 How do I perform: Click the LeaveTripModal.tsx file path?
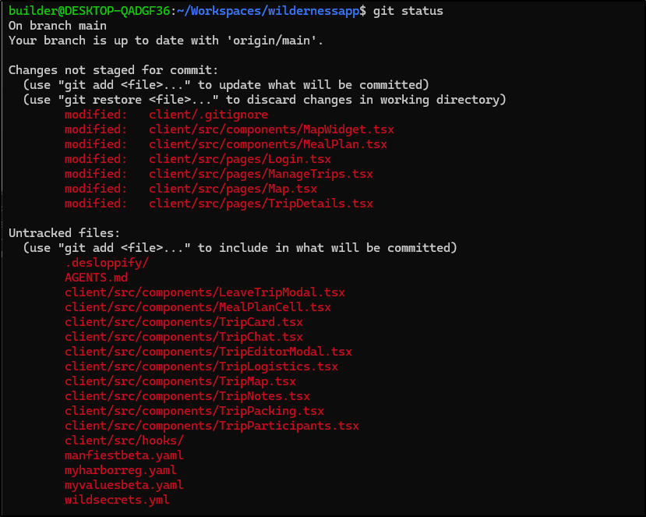tap(205, 292)
